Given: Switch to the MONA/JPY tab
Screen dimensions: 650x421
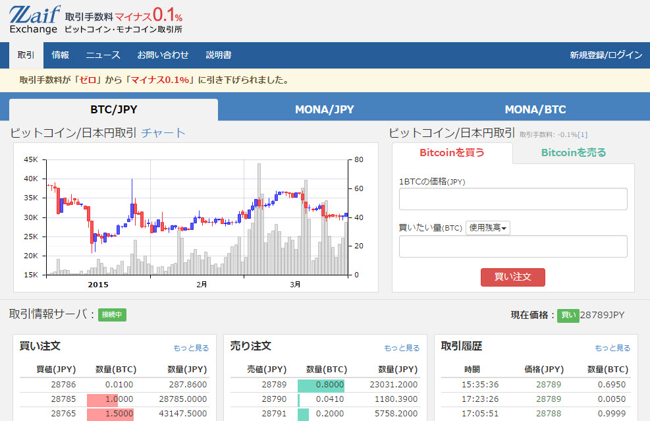Looking at the screenshot, I should point(324,109).
